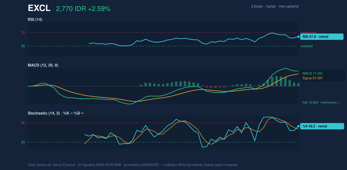Click the overbought label
This screenshot has height=170, width=347.
(x=309, y=33)
